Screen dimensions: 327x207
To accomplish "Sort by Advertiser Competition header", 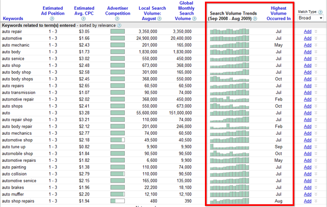I will 118,11.
